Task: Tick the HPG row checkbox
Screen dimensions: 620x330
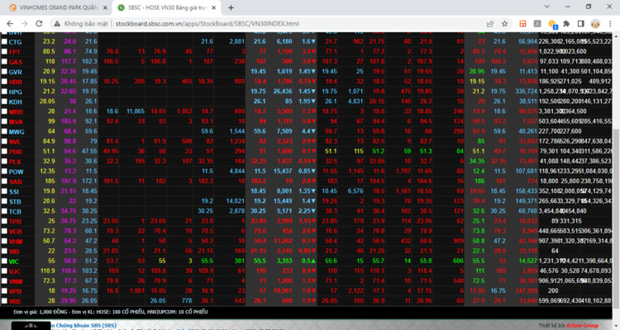Action: [x=4, y=92]
